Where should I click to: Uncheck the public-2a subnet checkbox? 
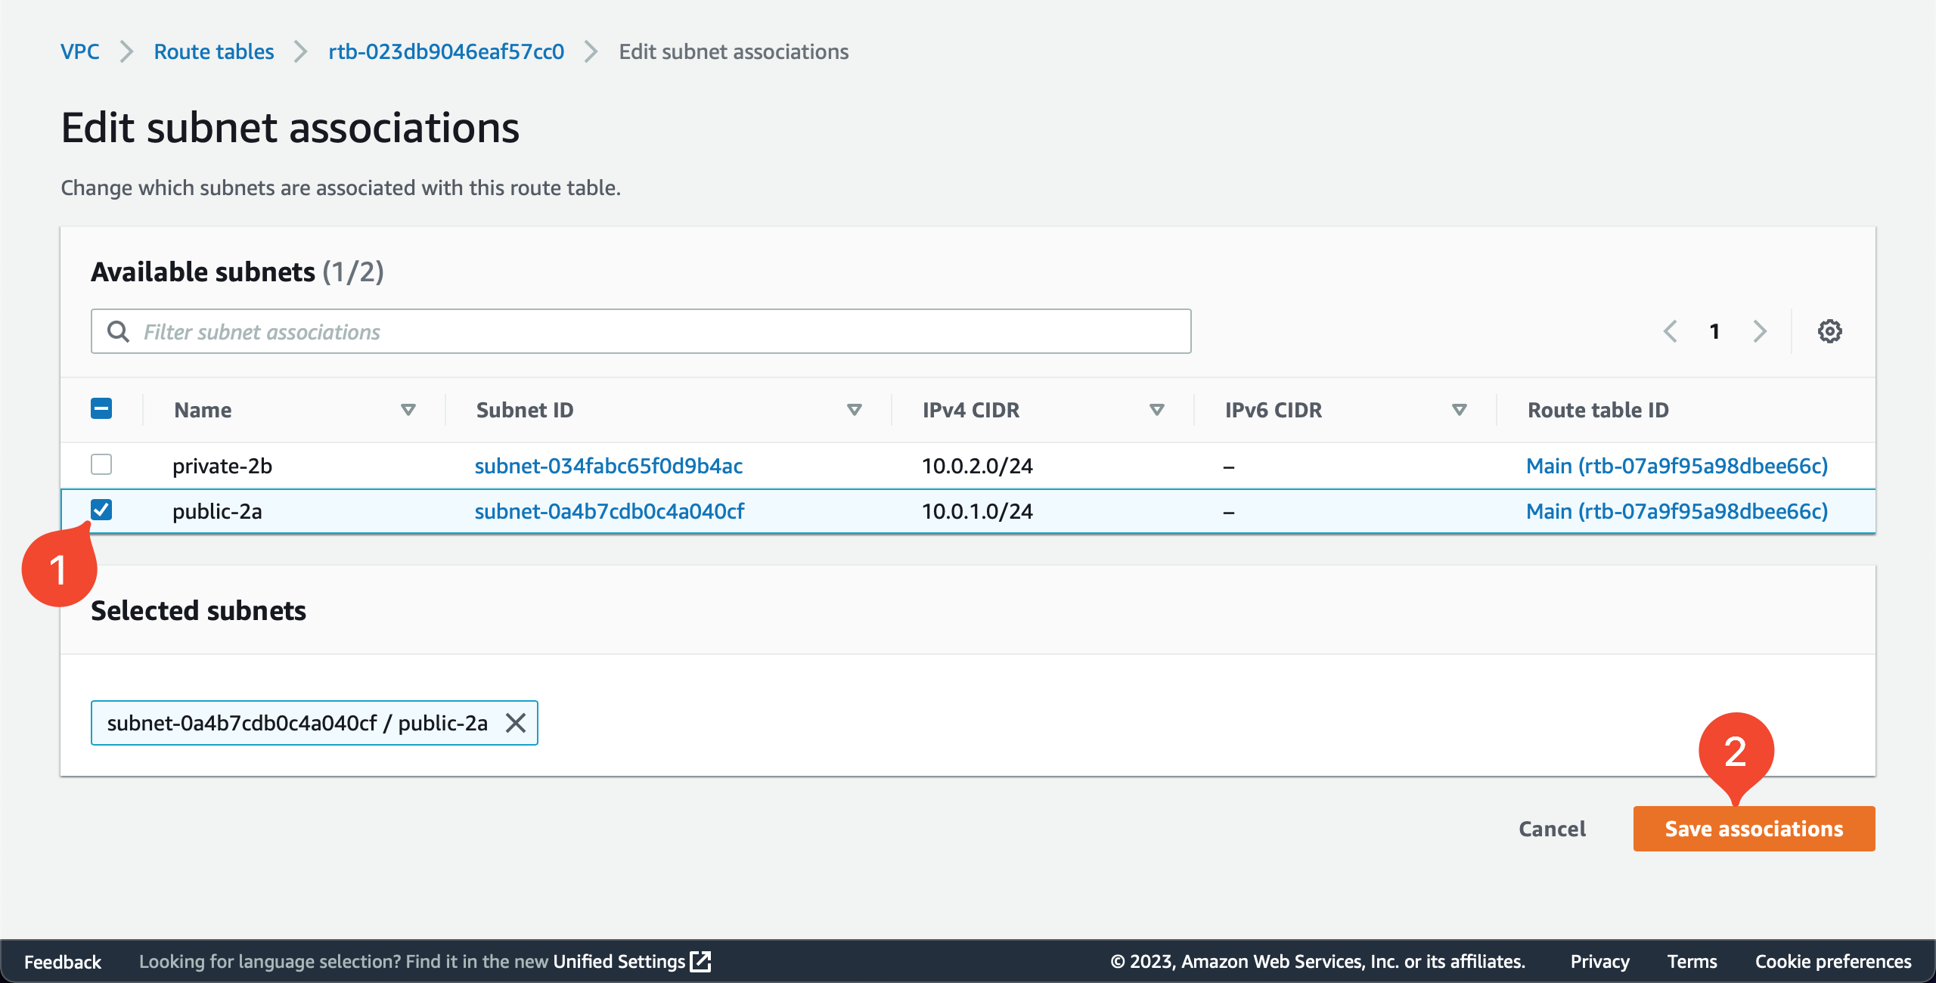pyautogui.click(x=102, y=510)
